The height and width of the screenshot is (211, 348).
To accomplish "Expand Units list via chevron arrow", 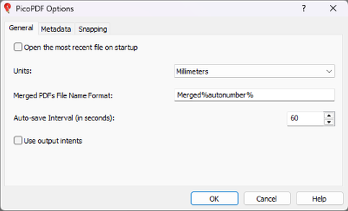I will (329, 71).
